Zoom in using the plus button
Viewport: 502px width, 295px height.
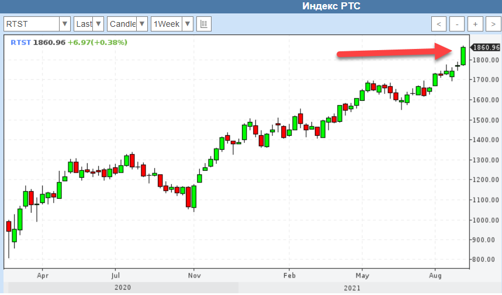tap(475, 24)
